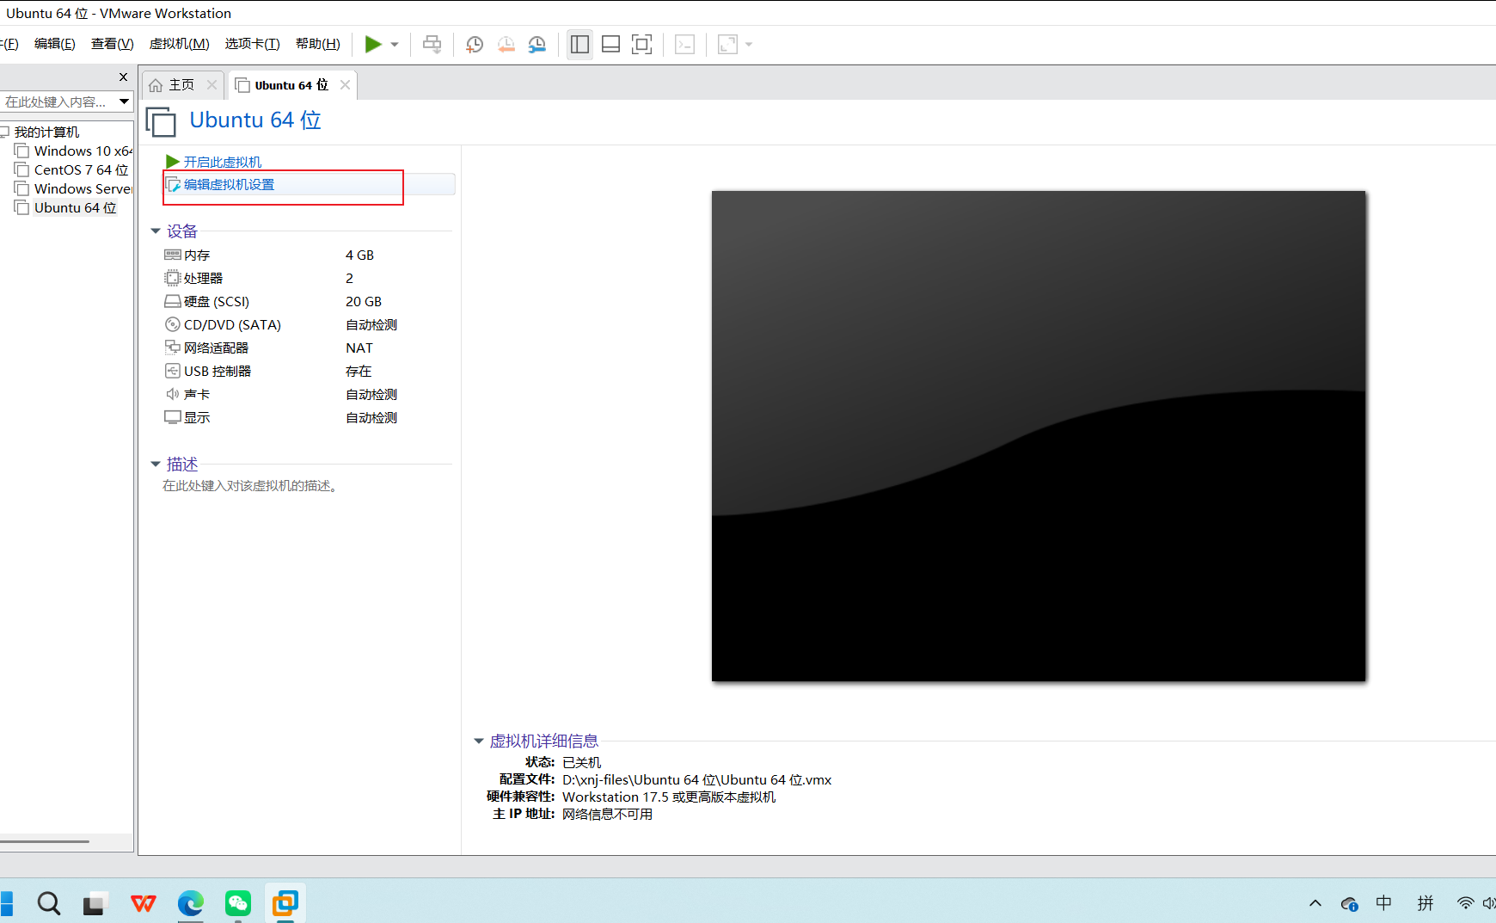Open the task view taskbar icon
This screenshot has width=1496, height=923.
click(x=95, y=903)
